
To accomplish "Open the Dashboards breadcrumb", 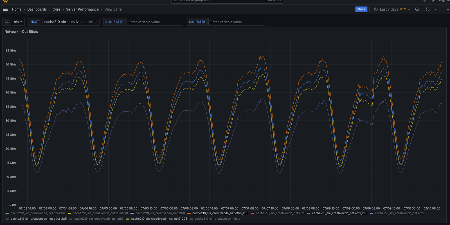I will pos(37,9).
